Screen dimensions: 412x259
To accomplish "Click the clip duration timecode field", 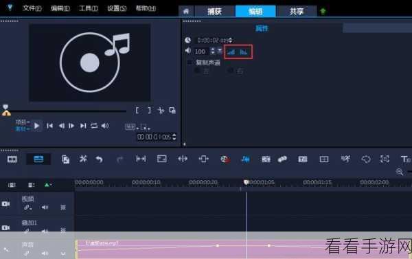I will click(x=212, y=41).
